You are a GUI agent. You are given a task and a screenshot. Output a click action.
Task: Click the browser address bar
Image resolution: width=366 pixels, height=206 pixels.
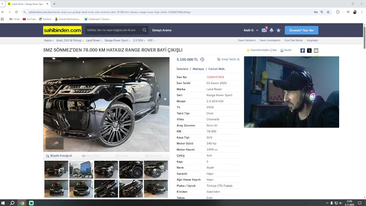[169, 12]
